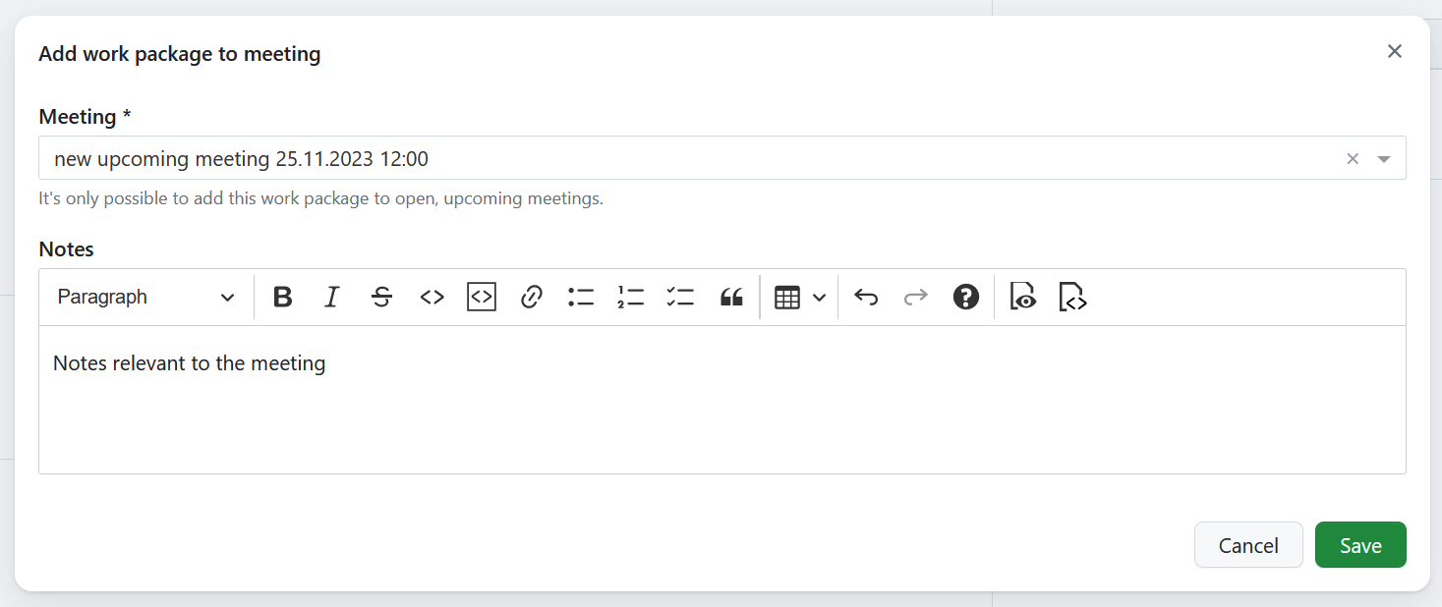Toggle inline code formatting
This screenshot has width=1442, height=607.
point(433,298)
